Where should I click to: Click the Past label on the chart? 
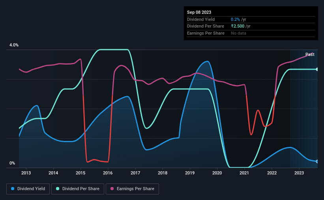310,54
